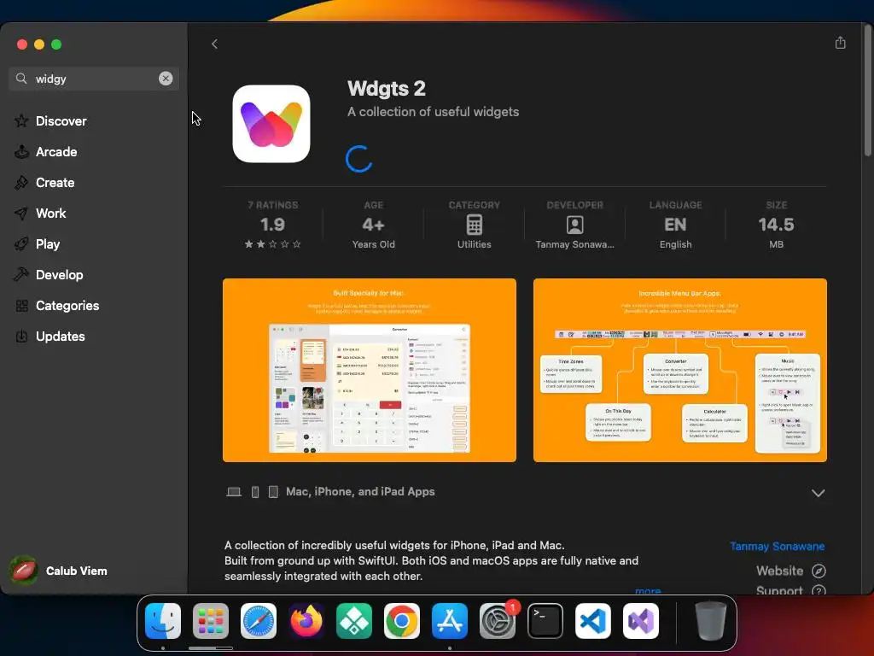Open Finder from the Dock
This screenshot has width=874, height=656.
163,621
